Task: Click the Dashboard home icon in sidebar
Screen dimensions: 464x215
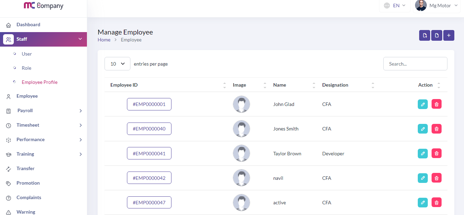Action: point(9,25)
